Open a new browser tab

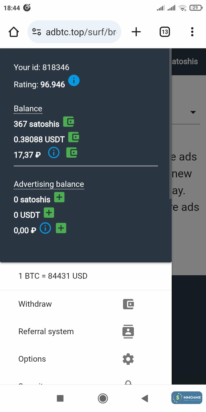pyautogui.click(x=136, y=32)
